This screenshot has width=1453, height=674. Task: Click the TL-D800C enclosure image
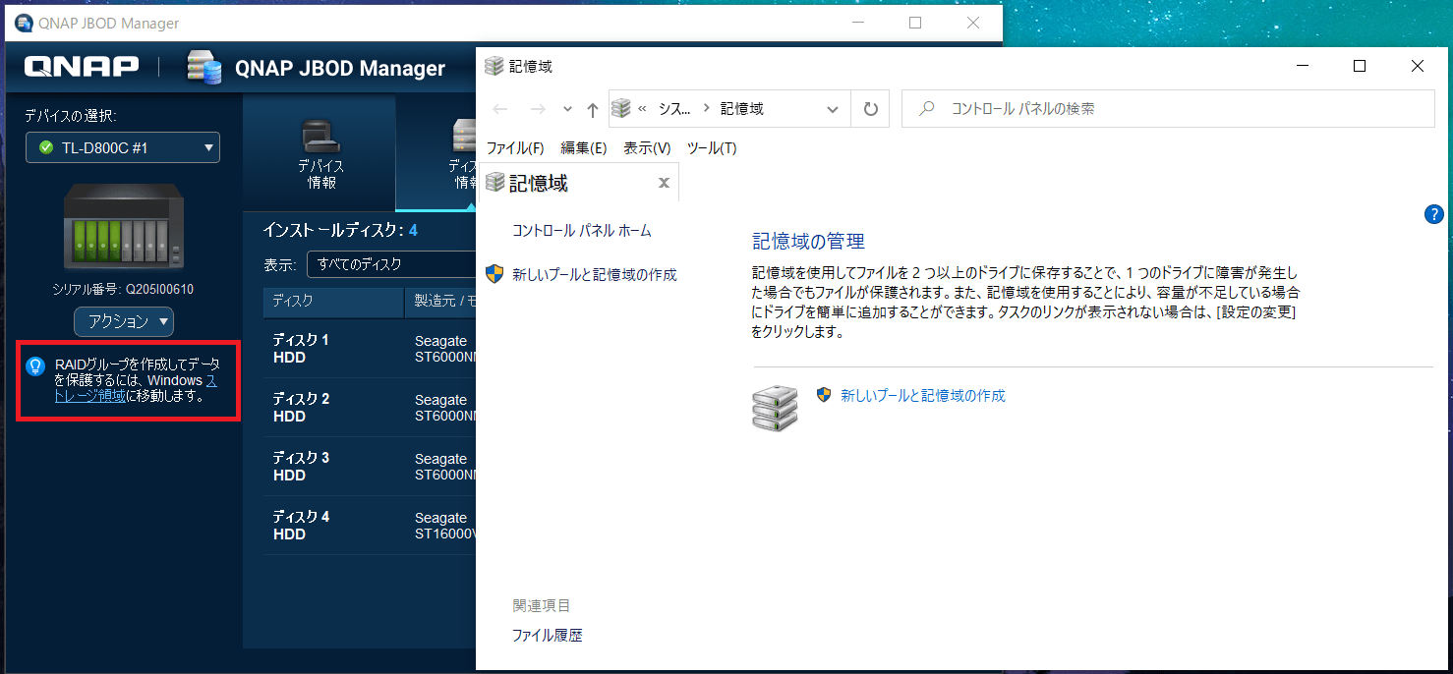tap(123, 227)
